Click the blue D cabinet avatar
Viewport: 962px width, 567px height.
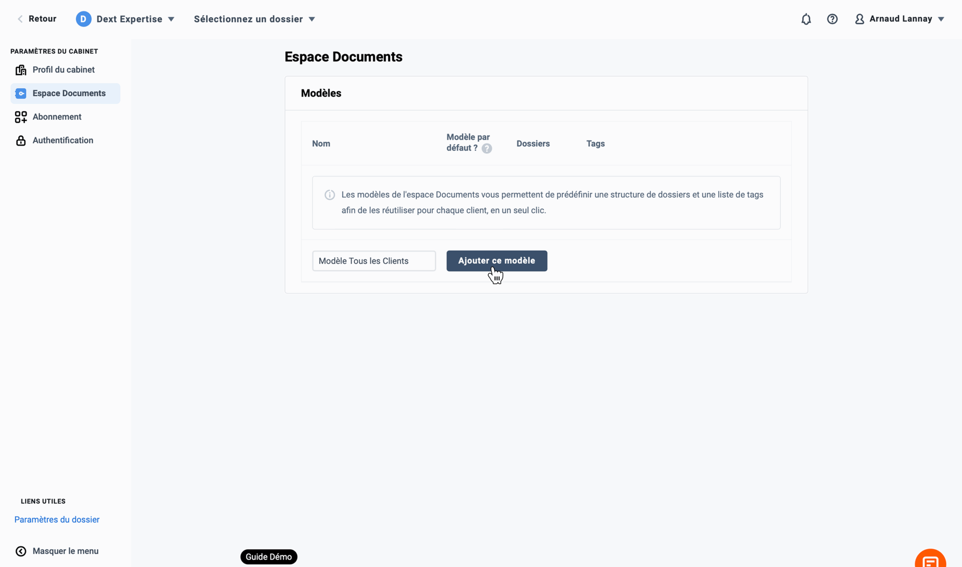click(x=83, y=19)
